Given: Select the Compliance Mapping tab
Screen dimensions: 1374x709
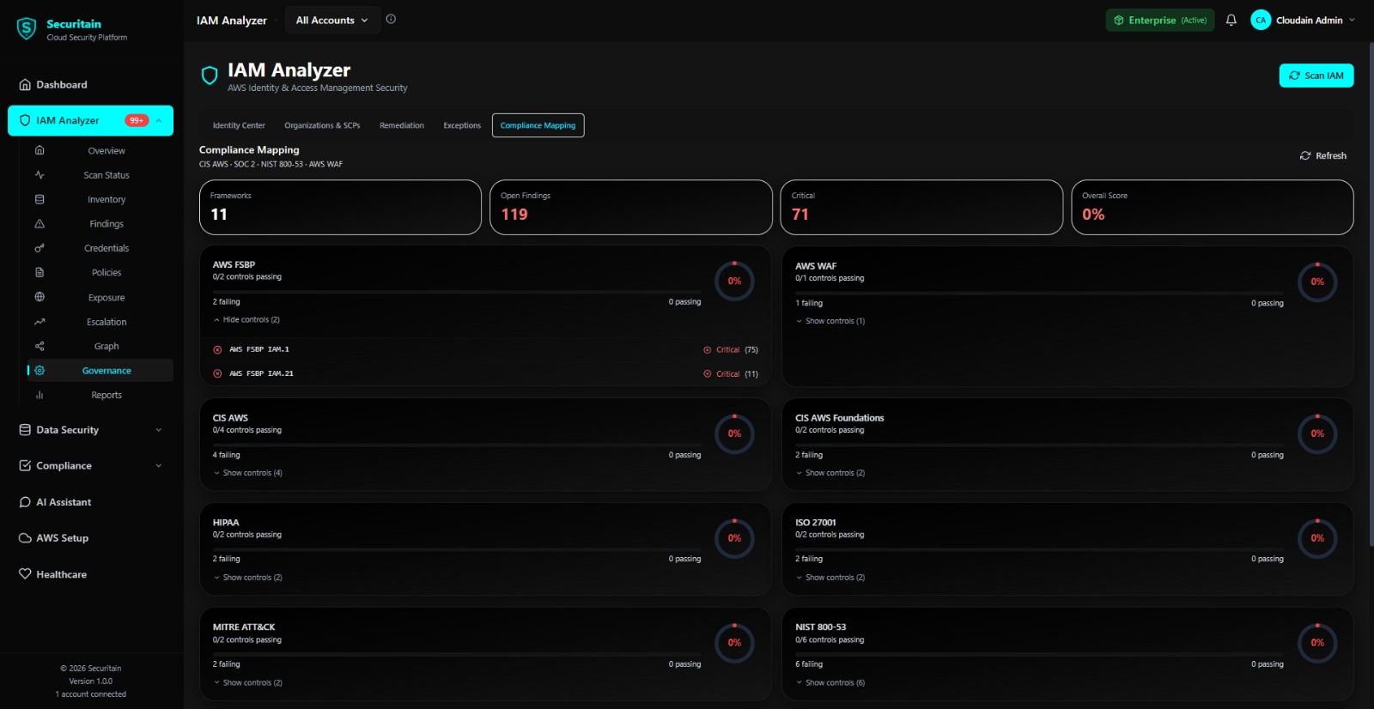Looking at the screenshot, I should click(538, 125).
